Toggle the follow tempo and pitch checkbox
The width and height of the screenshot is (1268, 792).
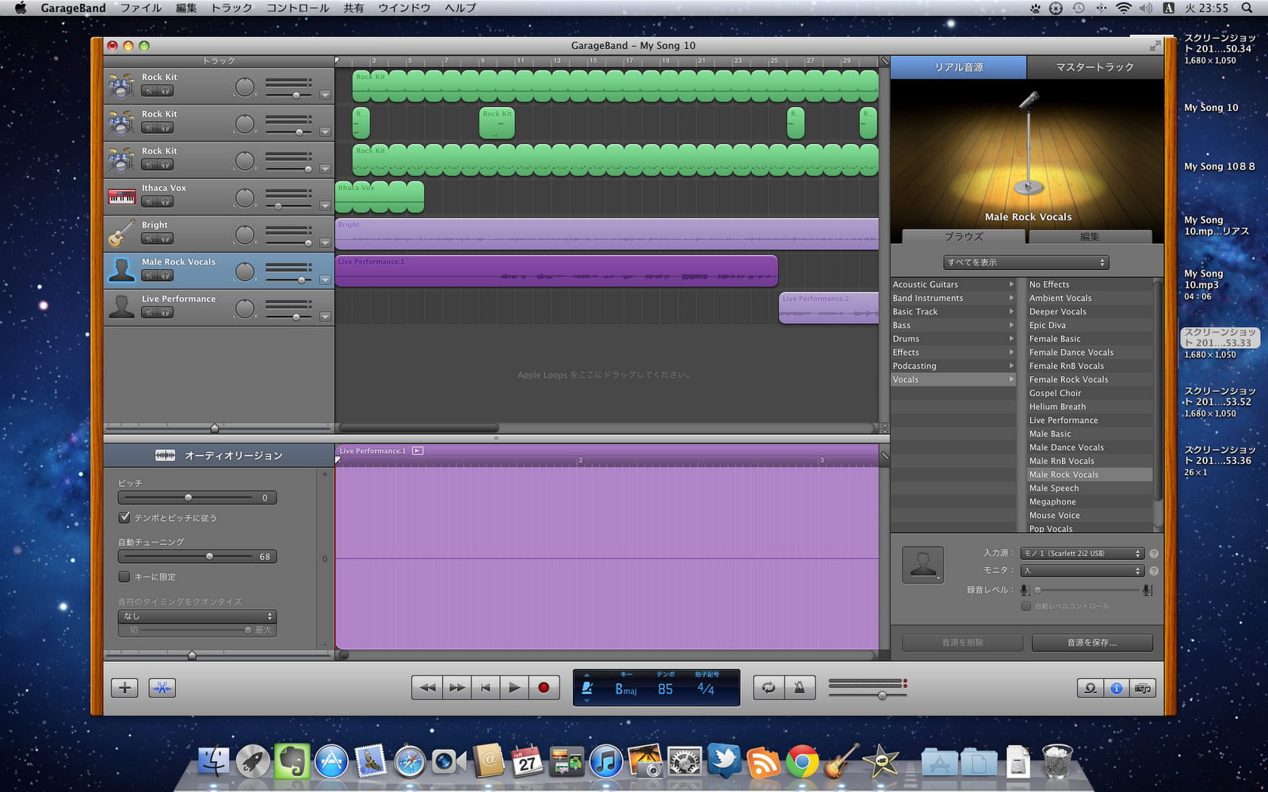(124, 517)
